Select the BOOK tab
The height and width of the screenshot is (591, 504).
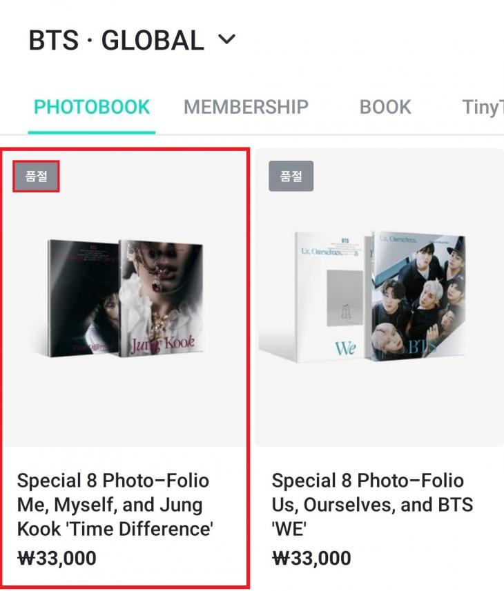point(385,107)
